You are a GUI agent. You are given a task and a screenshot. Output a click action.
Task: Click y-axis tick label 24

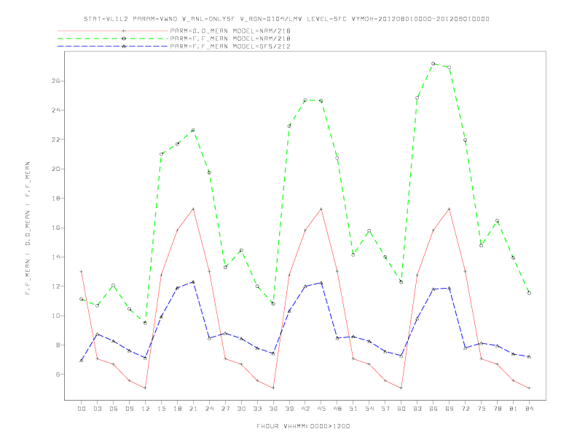(56, 110)
